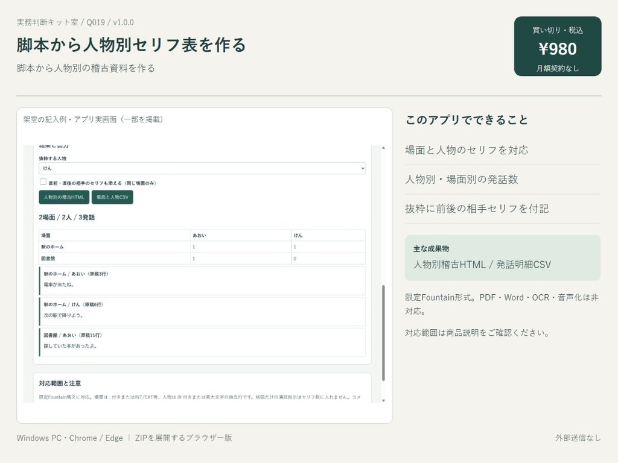
Task: Click the subtitle 脚本から人物別の稽古資料を作る
Action: coord(86,68)
